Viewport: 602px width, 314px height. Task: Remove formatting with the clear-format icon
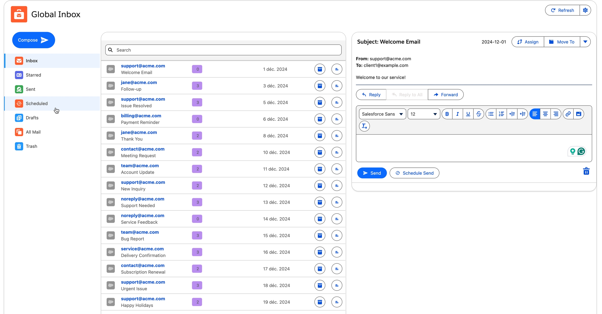coord(364,126)
